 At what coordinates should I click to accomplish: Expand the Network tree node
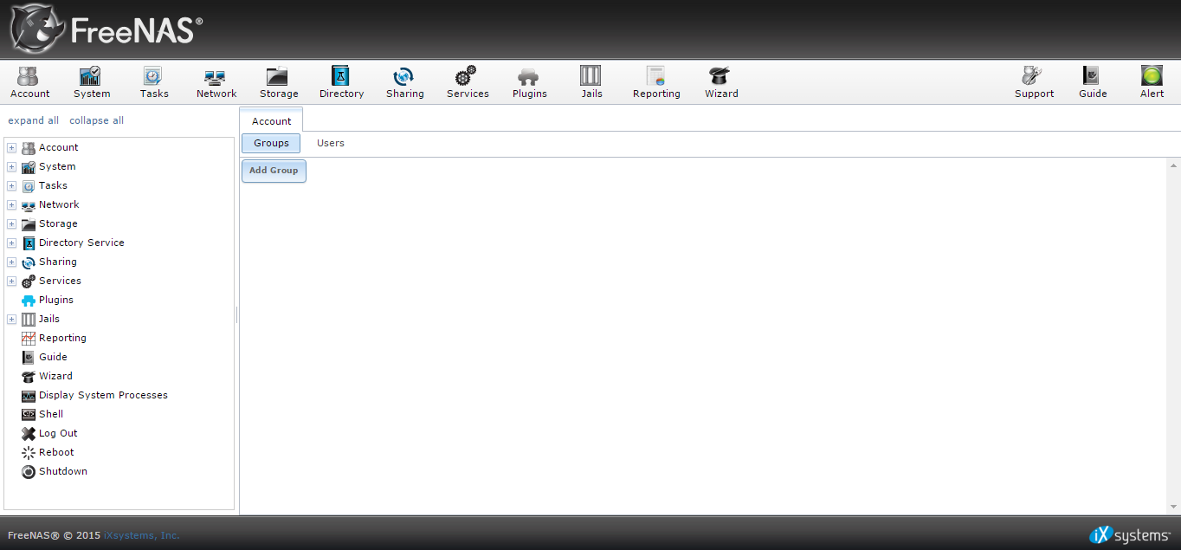(x=12, y=204)
